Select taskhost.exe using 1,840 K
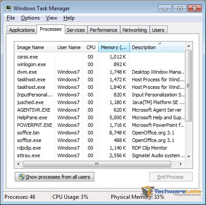The width and height of the screenshot is (206, 205). point(100,87)
